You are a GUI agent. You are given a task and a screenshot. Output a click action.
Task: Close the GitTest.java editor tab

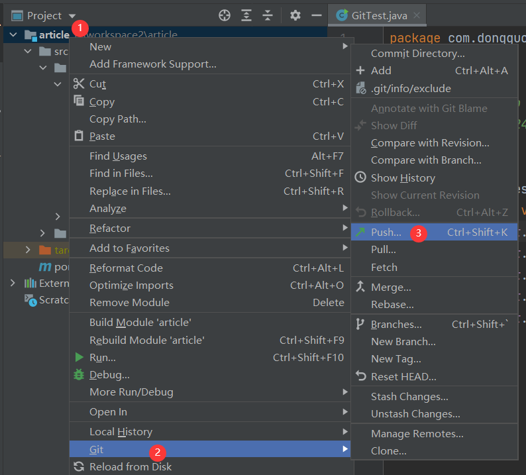(417, 15)
